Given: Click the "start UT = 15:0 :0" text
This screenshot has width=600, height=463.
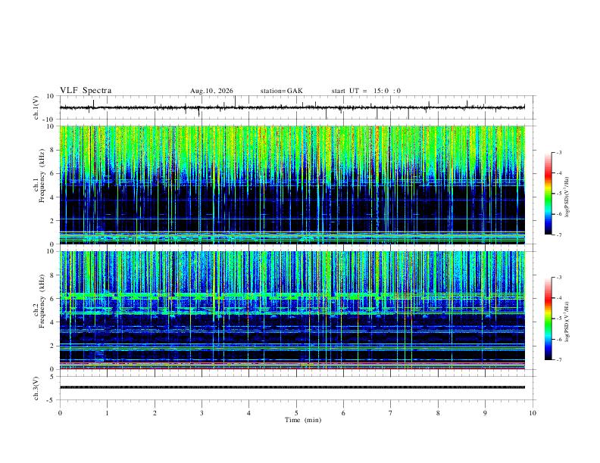Looking at the screenshot, I should 366,91.
